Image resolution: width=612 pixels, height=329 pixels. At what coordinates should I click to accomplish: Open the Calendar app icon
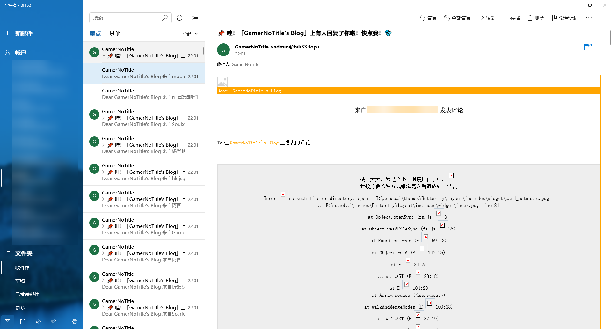tap(23, 321)
